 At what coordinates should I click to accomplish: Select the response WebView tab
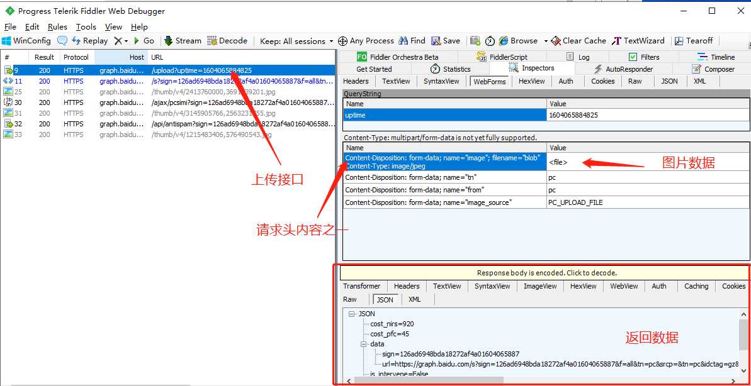(x=624, y=286)
